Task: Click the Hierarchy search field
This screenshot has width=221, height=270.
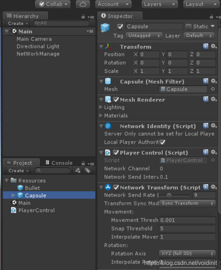Action: [61, 23]
